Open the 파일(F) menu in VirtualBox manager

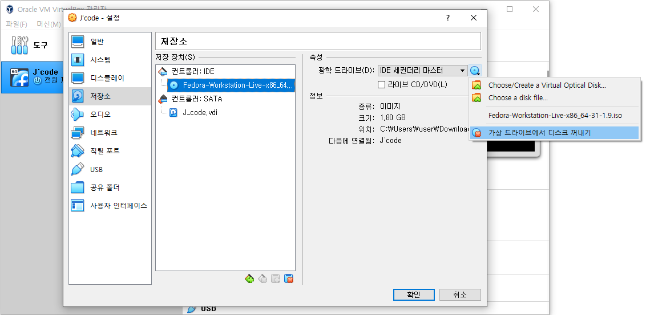point(17,24)
